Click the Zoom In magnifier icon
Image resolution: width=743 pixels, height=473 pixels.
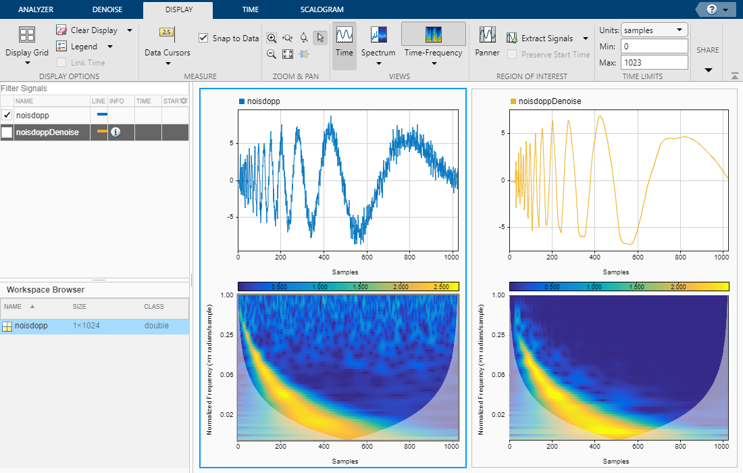tap(272, 39)
